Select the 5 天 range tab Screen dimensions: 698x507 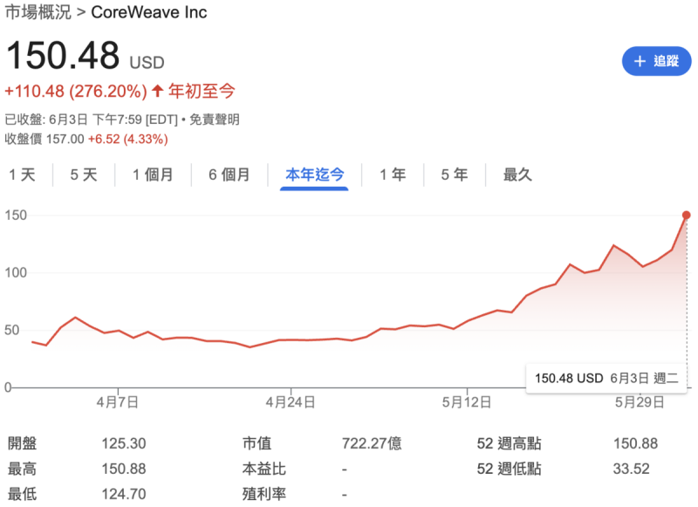(x=84, y=175)
